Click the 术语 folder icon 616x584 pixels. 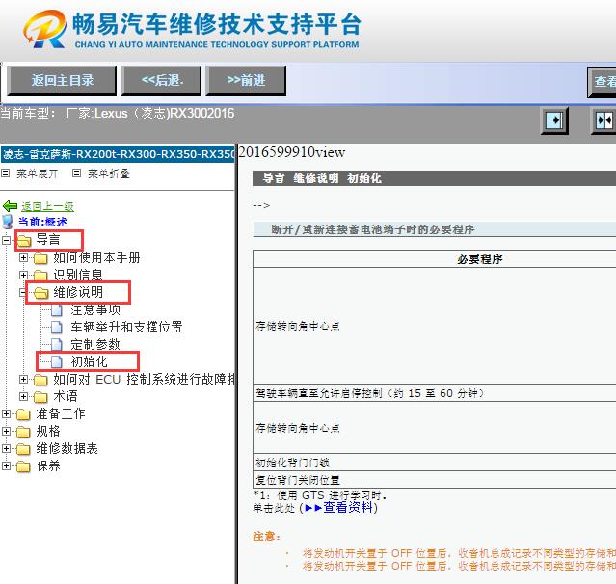[40, 397]
